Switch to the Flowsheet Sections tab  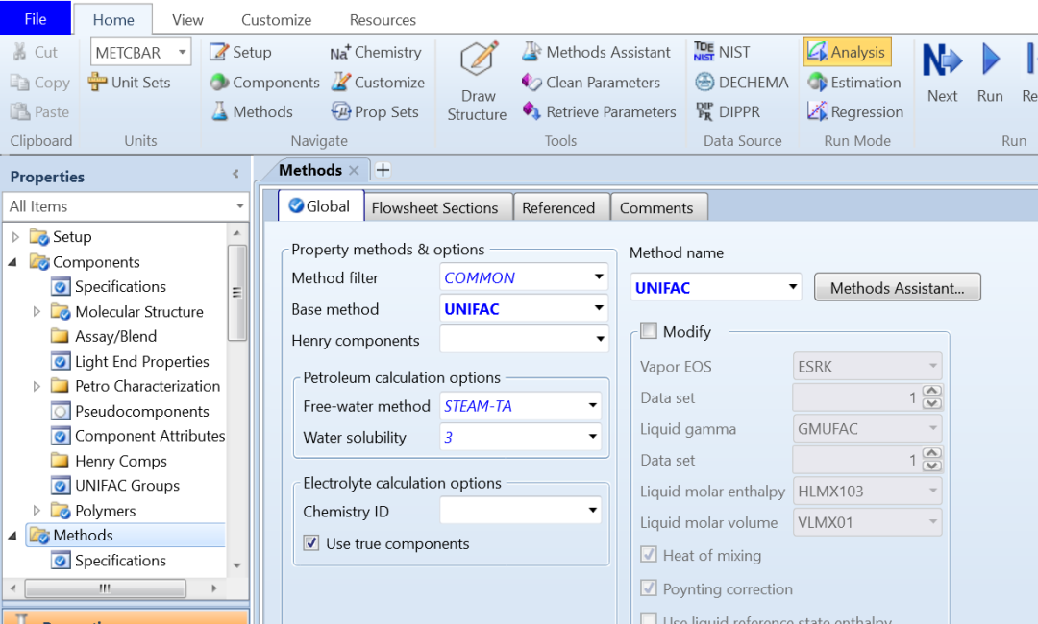click(x=438, y=207)
